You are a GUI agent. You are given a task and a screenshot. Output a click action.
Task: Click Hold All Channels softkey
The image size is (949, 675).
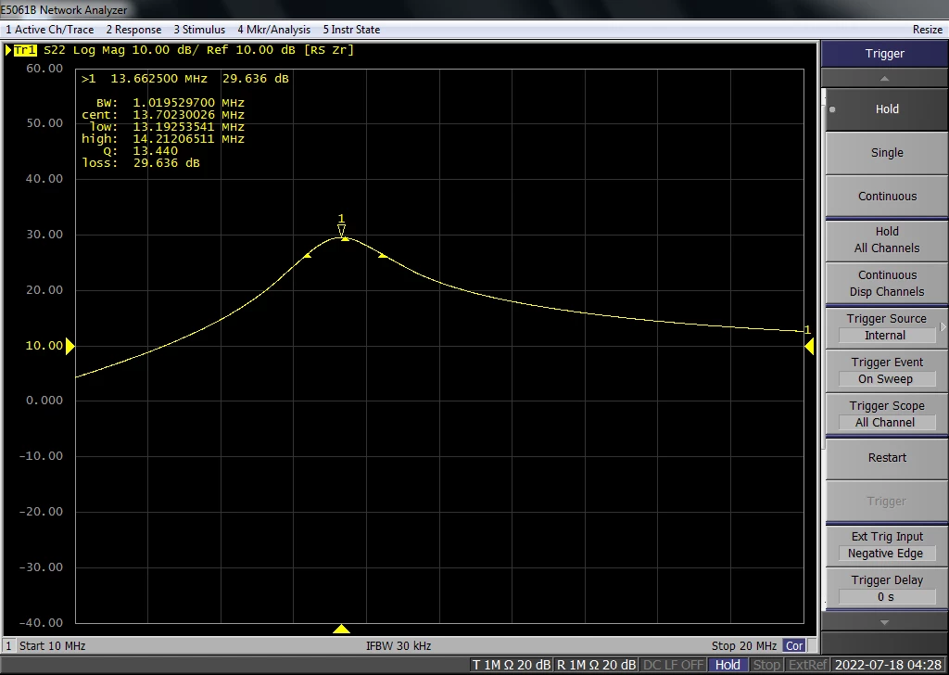click(x=887, y=240)
